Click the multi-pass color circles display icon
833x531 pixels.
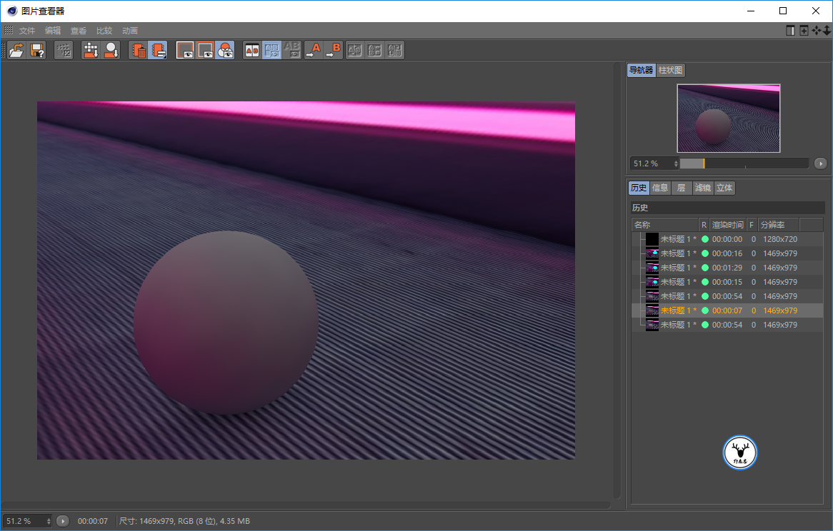225,50
